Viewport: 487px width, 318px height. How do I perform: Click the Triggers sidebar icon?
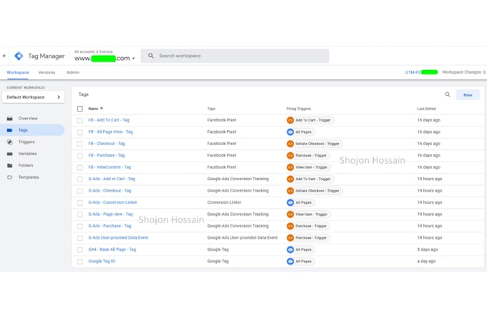coord(10,142)
